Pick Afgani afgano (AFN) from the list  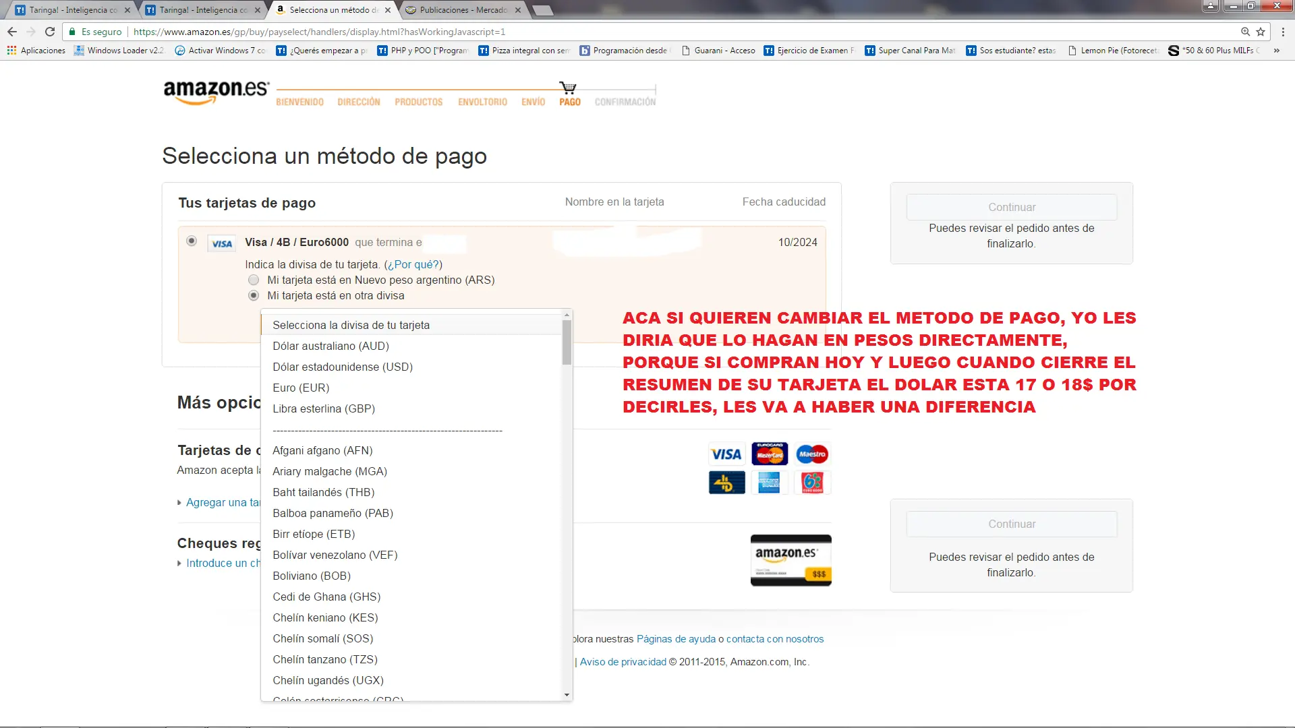pyautogui.click(x=411, y=450)
